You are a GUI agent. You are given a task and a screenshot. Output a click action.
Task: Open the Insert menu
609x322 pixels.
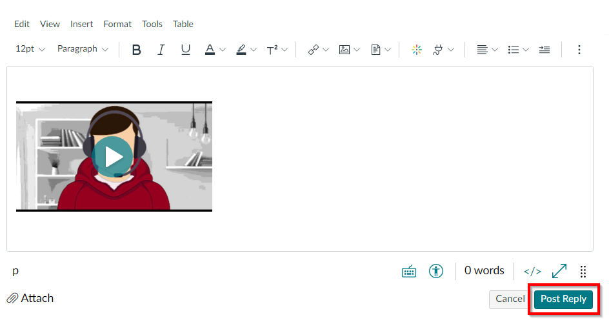point(81,24)
